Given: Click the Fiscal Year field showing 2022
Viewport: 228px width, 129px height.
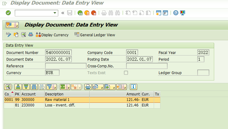Looking at the screenshot, I should click(x=203, y=52).
